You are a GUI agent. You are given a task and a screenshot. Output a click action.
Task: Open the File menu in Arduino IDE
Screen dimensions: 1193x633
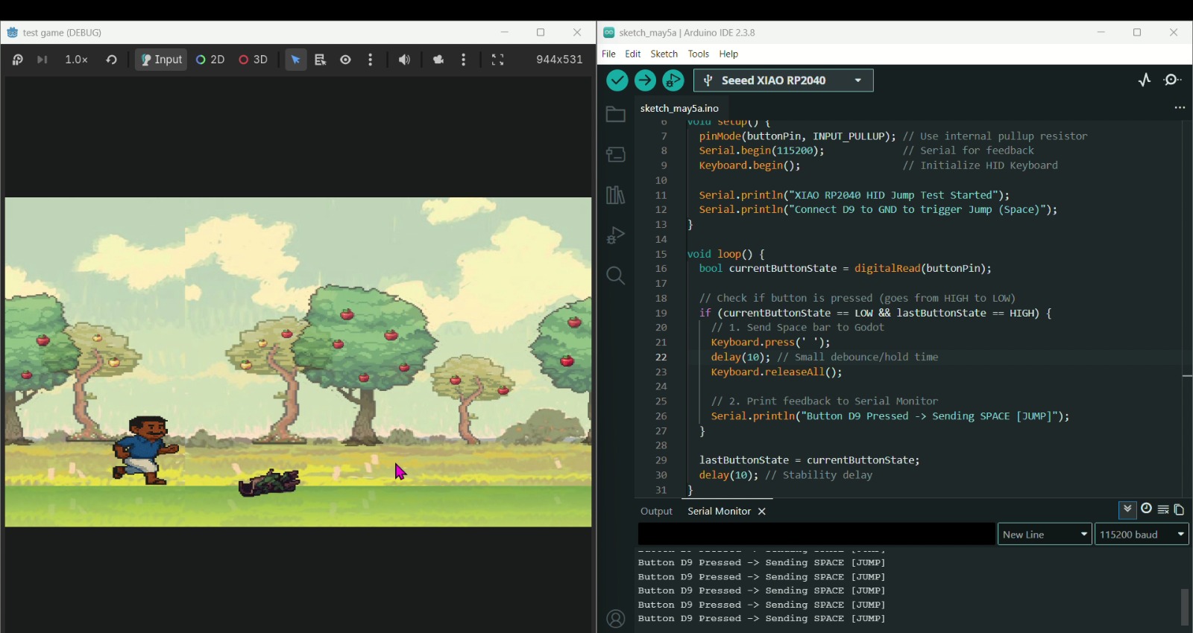608,54
